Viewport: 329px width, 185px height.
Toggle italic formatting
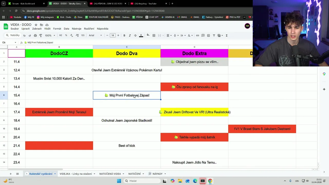click(130, 35)
